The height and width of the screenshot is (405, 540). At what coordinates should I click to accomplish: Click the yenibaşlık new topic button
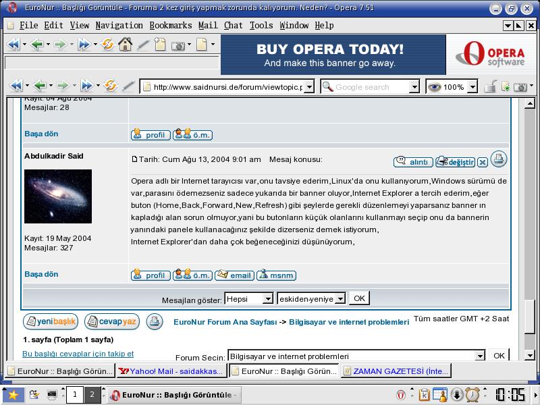51,322
